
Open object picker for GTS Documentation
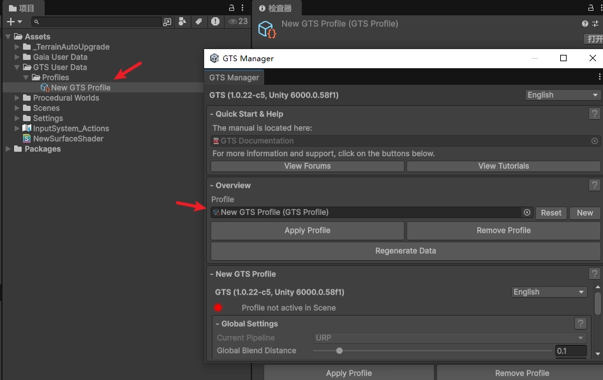tap(595, 141)
